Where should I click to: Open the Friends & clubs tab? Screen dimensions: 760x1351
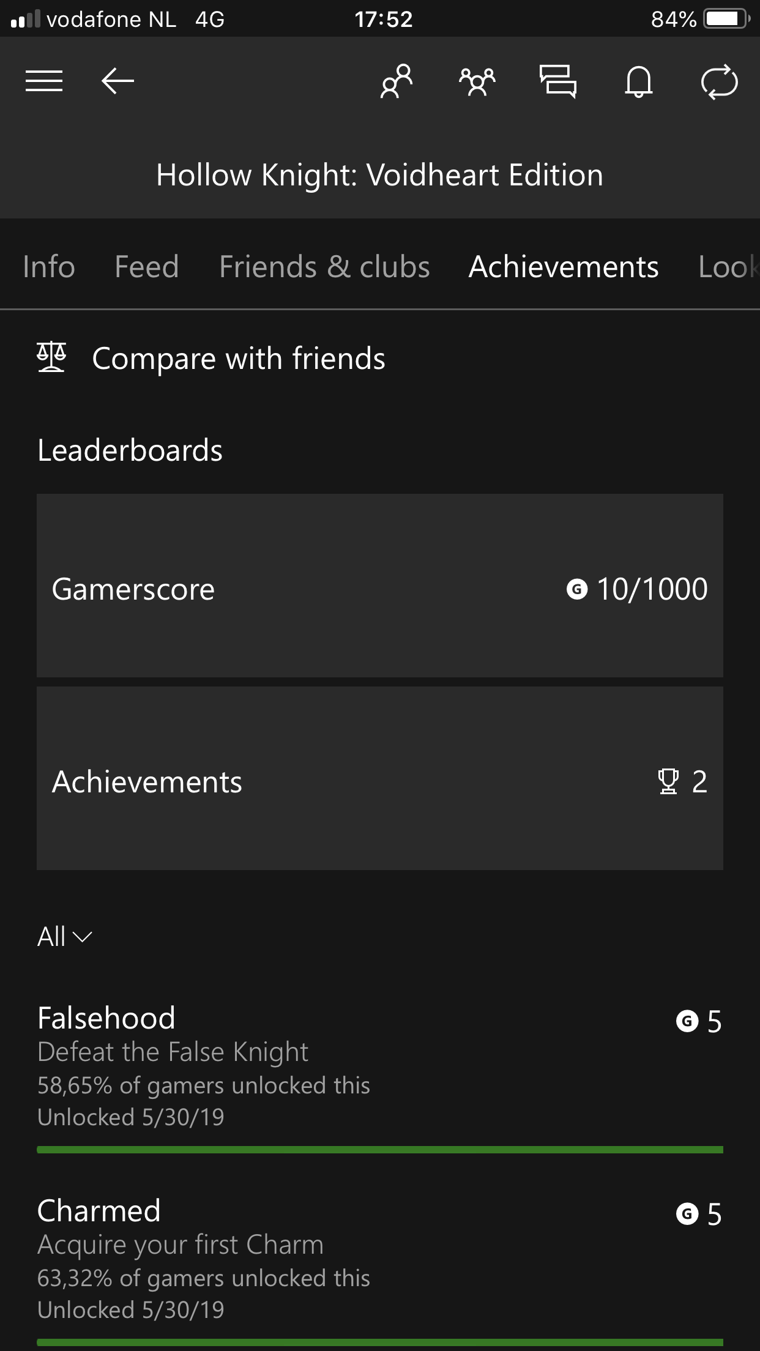(x=324, y=267)
